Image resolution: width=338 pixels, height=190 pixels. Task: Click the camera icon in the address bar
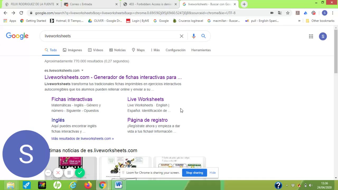272,13
